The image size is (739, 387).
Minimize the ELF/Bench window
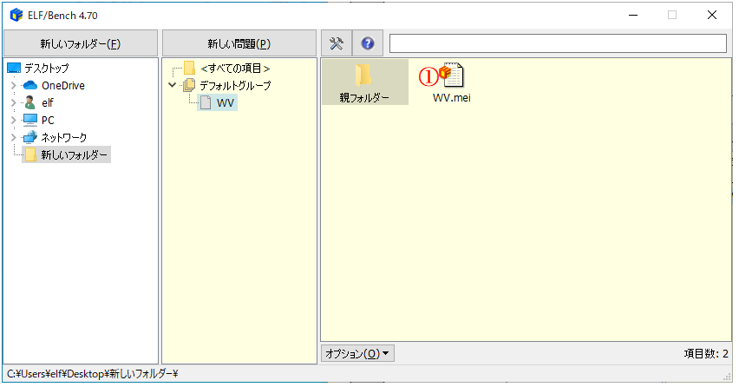[x=633, y=15]
